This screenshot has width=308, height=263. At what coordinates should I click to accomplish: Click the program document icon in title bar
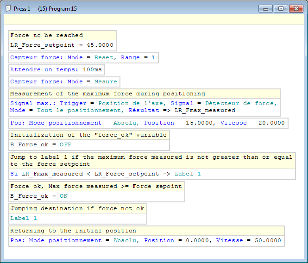(8, 8)
